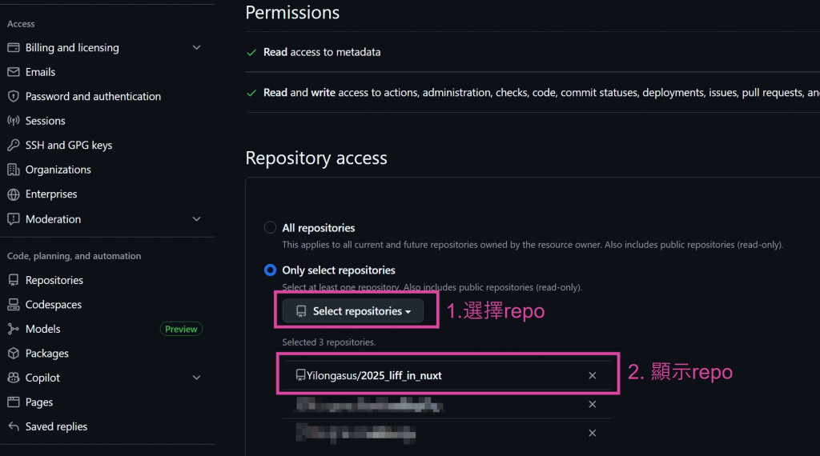
Task: Click the Billing and licensing card icon
Action: click(14, 47)
